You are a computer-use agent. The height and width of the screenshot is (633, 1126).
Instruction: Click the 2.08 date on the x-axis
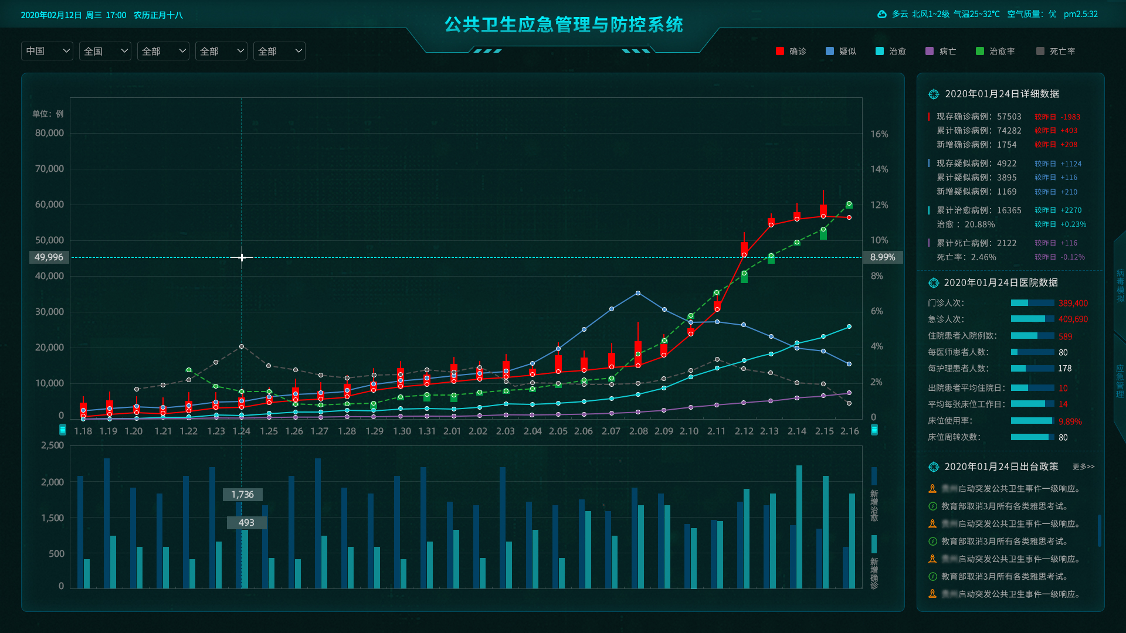point(638,431)
